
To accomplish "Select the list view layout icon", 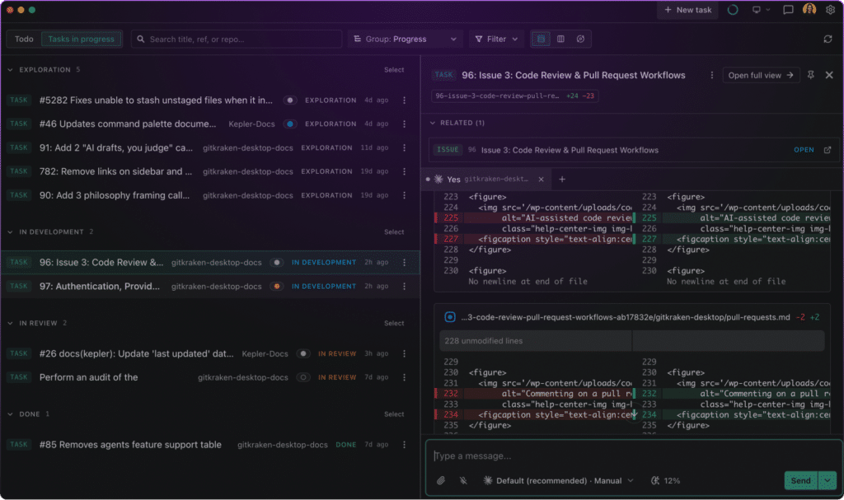I will pos(541,39).
